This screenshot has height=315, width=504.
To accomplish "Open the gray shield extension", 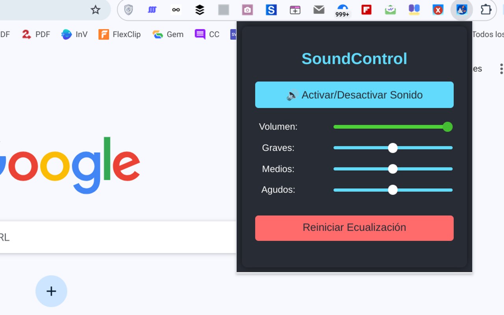I will click(x=128, y=10).
